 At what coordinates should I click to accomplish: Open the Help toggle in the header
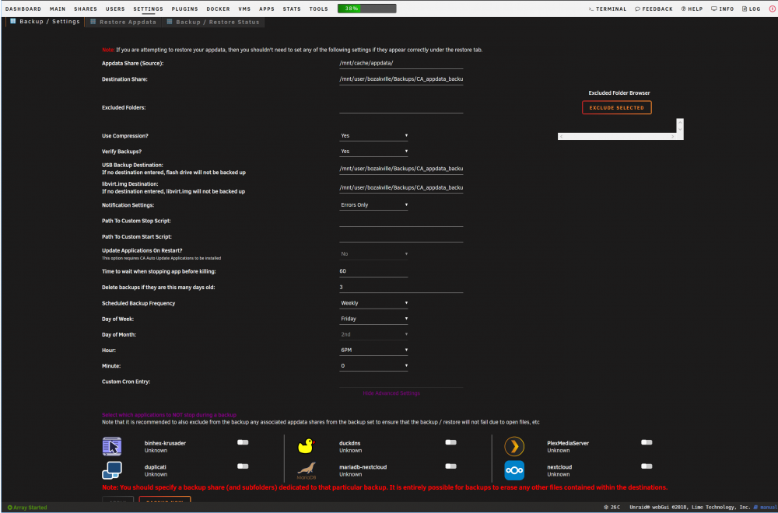(692, 9)
